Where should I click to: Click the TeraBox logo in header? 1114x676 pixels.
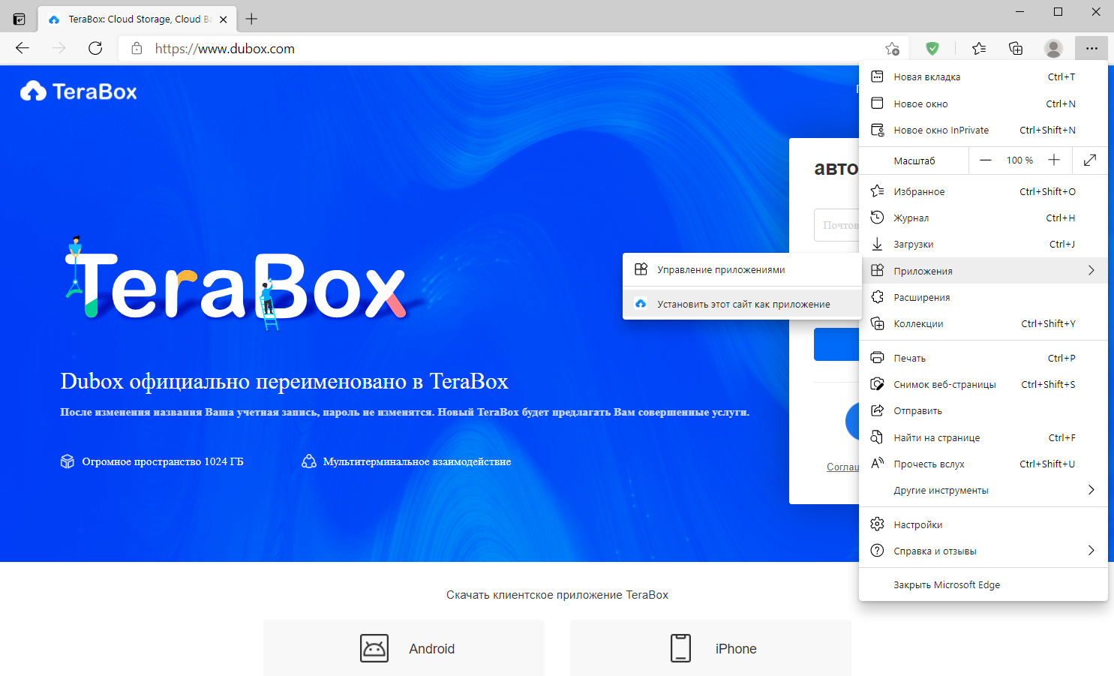pyautogui.click(x=79, y=92)
